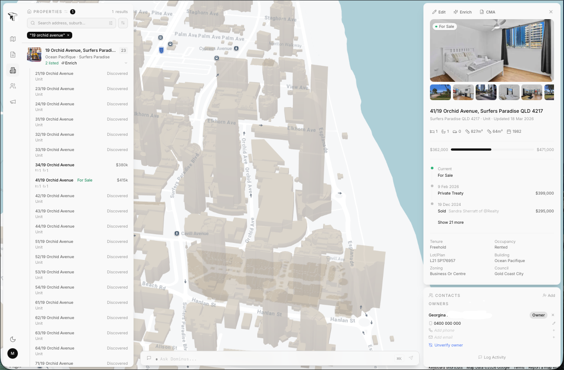Open filter options inside the search box
This screenshot has height=370, width=564.
coord(111,23)
